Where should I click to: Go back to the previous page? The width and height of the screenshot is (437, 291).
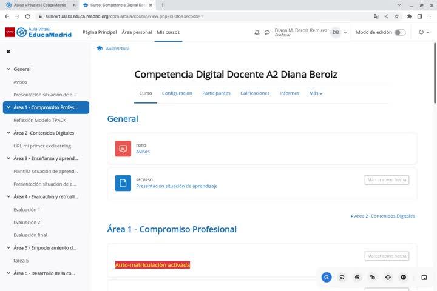[x=7, y=16]
